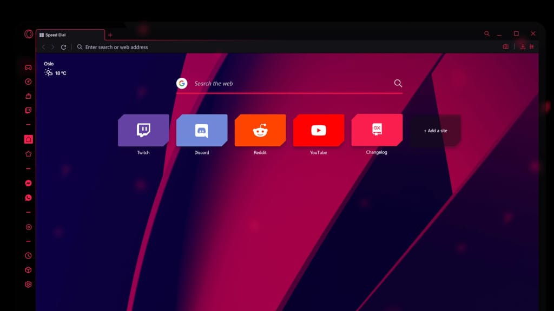Click the Search the web field
554x311 pixels.
289,84
